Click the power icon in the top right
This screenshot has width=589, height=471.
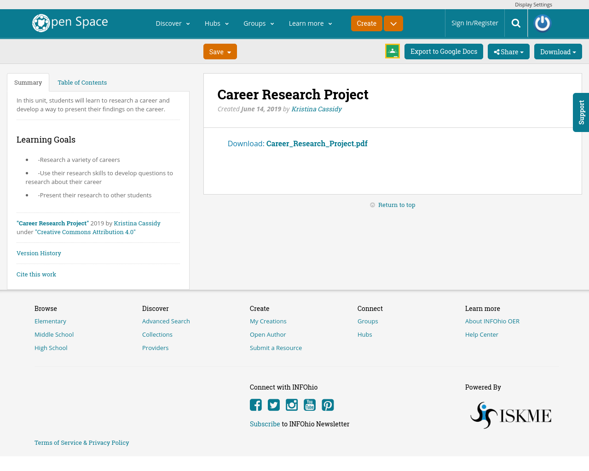pyautogui.click(x=543, y=22)
